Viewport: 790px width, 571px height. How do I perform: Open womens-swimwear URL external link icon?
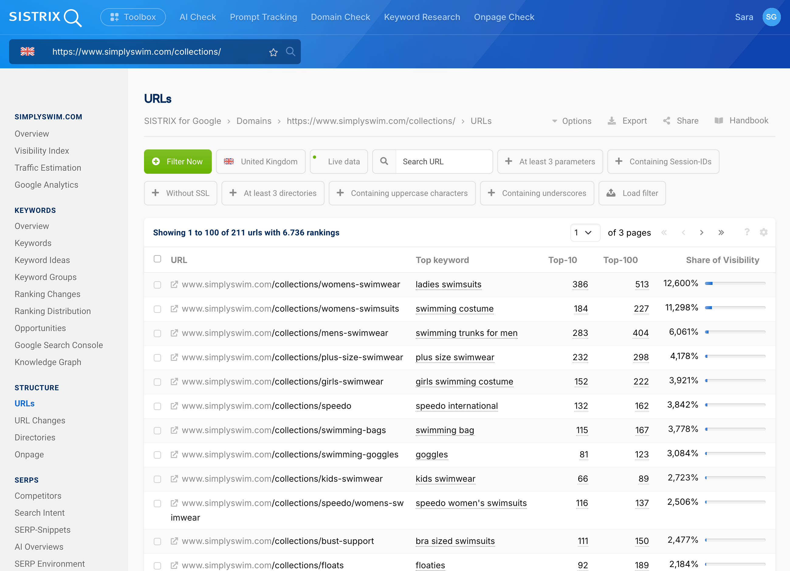point(174,285)
